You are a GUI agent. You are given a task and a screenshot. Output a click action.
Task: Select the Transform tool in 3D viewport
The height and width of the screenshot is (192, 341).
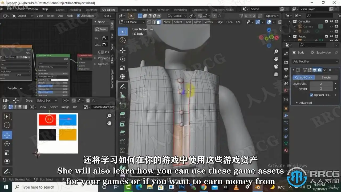pos(123,77)
